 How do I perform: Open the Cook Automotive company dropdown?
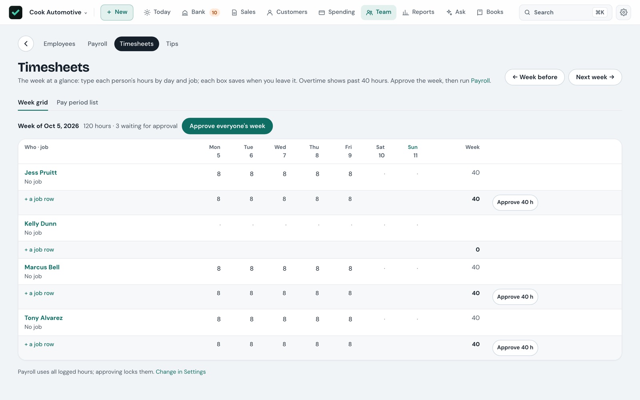point(58,12)
